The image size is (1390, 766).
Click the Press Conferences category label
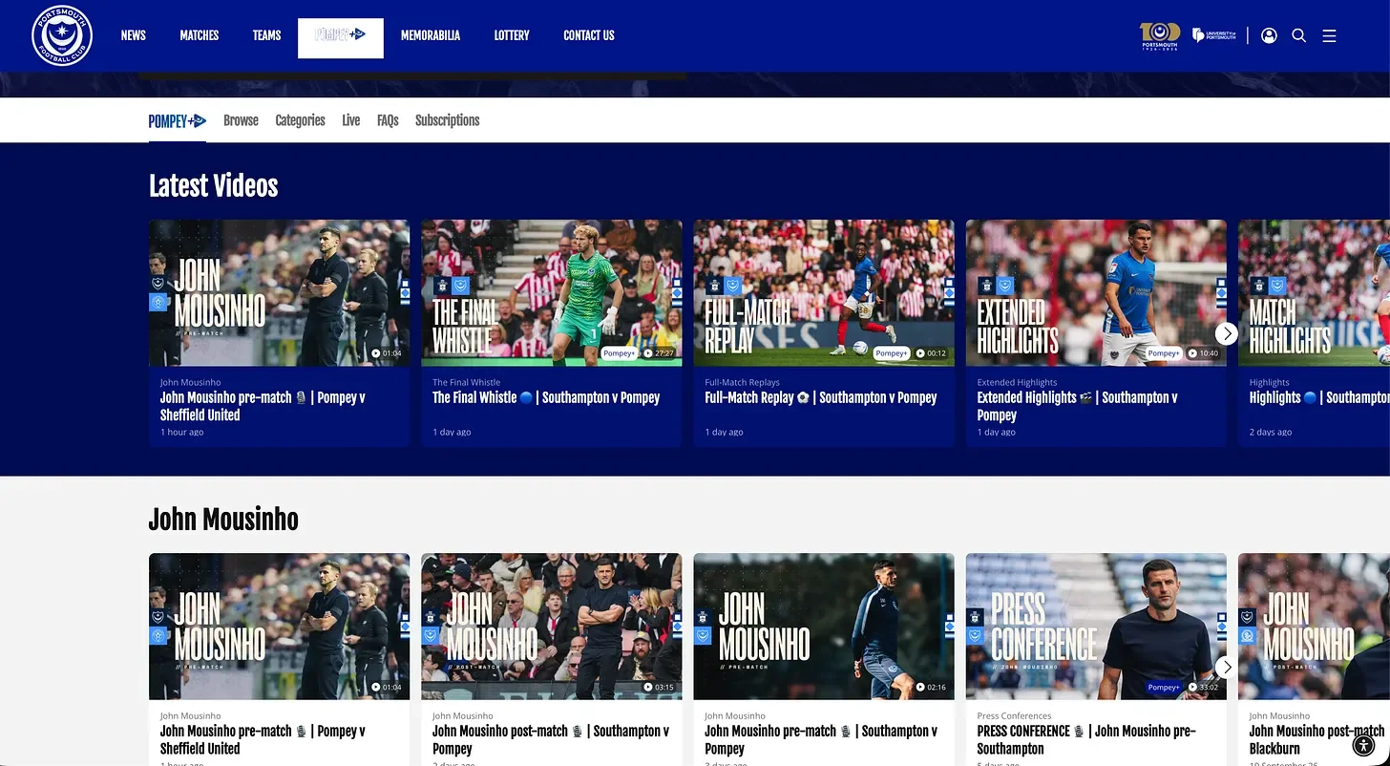(x=1014, y=715)
